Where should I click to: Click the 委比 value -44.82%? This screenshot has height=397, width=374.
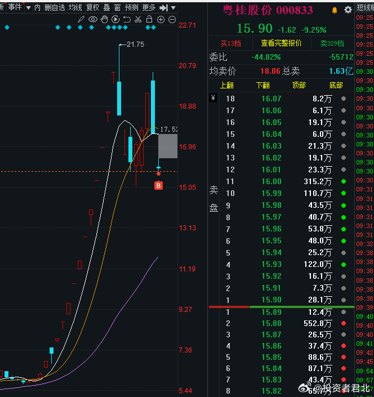[266, 57]
